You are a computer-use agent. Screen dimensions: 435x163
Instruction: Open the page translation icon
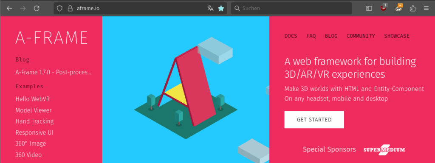(x=210, y=8)
